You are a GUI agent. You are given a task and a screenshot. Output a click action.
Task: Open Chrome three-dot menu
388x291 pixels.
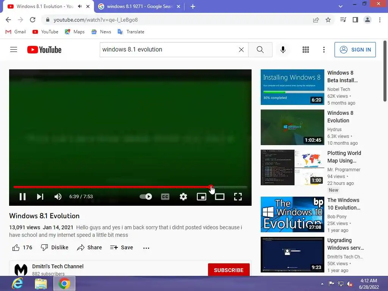click(380, 20)
